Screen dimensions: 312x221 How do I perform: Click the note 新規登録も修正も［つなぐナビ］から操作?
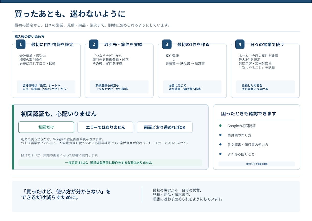112,87
